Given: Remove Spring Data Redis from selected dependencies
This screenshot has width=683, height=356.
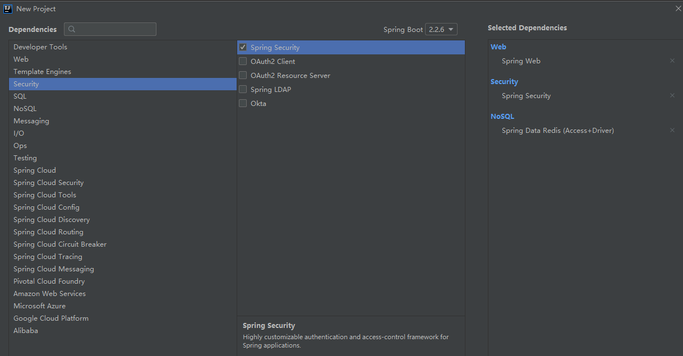Looking at the screenshot, I should click(x=672, y=130).
